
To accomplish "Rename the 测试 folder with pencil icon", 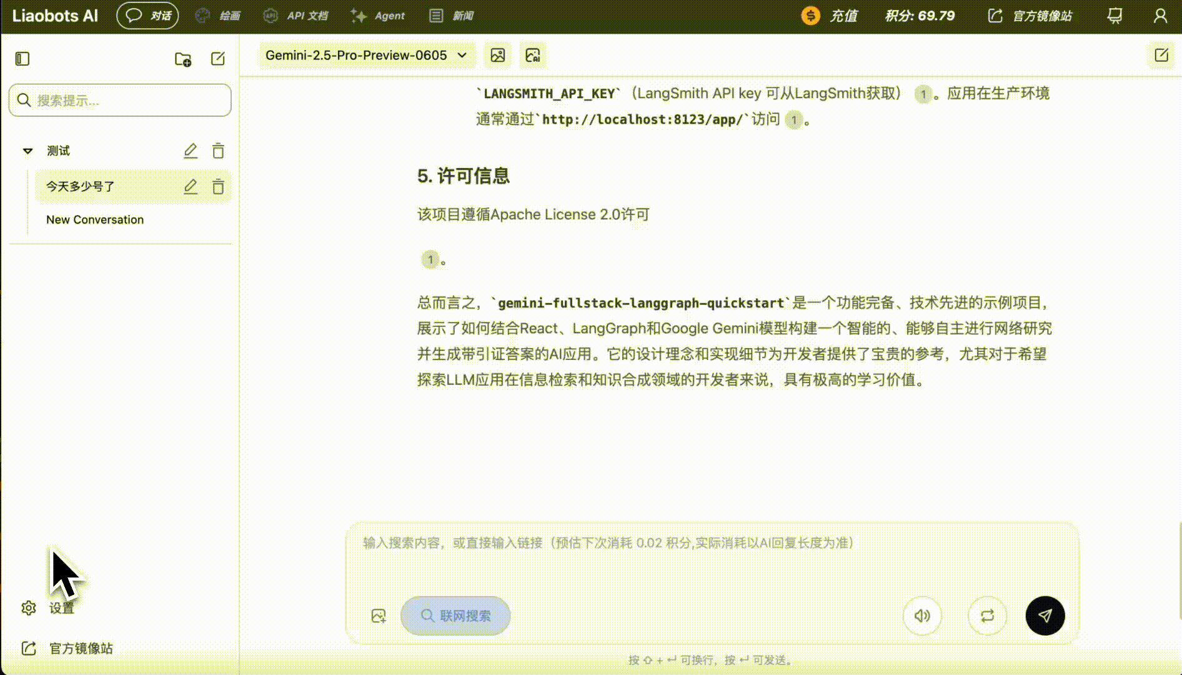I will (x=191, y=151).
